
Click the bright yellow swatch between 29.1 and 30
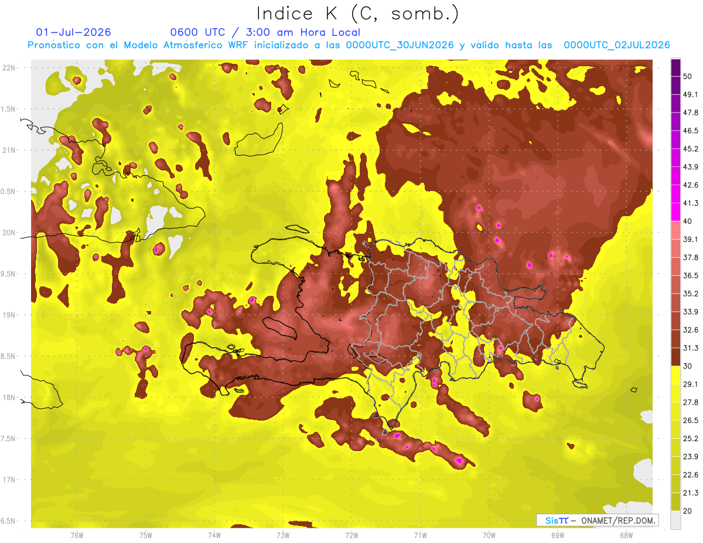[675, 375]
